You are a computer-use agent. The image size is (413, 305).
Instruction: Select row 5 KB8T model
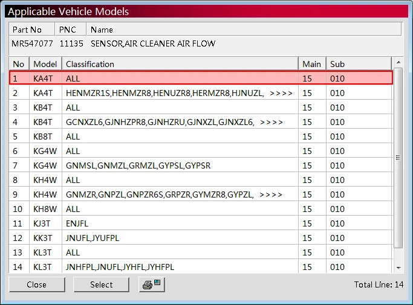pos(43,136)
